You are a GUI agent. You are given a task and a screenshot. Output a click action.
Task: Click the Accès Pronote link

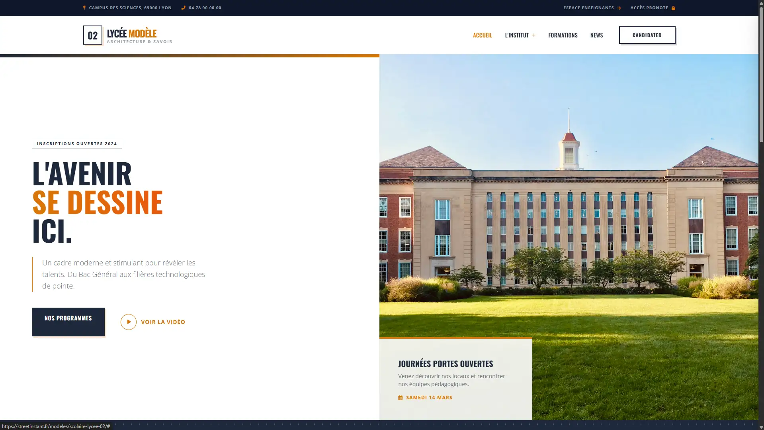point(649,8)
